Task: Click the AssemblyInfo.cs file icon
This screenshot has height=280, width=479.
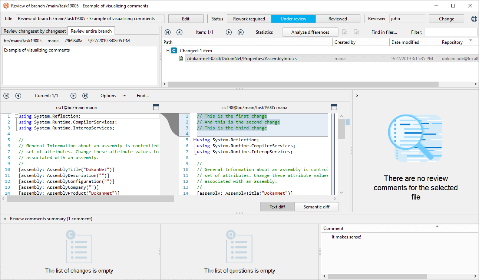Action: (x=181, y=59)
